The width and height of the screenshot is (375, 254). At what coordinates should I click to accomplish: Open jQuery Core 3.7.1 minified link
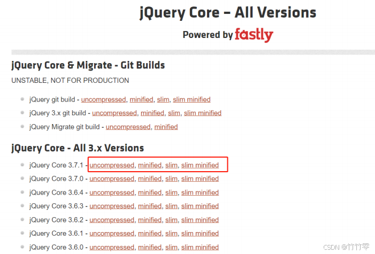pyautogui.click(x=150, y=165)
